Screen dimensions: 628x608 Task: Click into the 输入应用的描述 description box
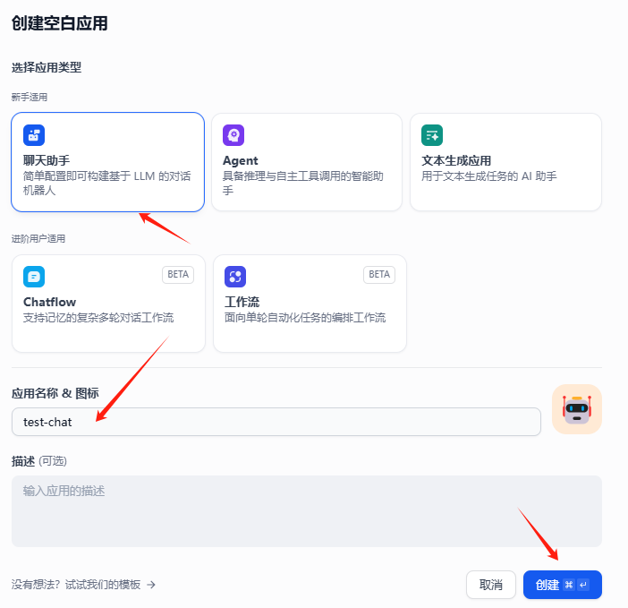pos(307,511)
